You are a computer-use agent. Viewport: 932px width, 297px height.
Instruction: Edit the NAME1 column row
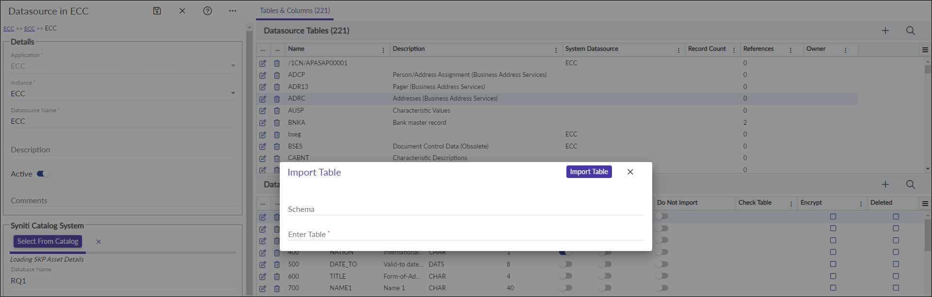tap(263, 288)
